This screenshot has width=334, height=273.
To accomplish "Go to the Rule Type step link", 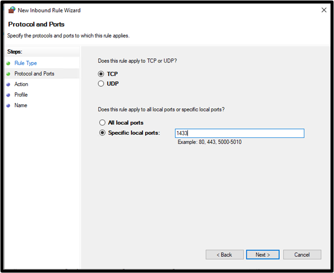I will [x=26, y=63].
